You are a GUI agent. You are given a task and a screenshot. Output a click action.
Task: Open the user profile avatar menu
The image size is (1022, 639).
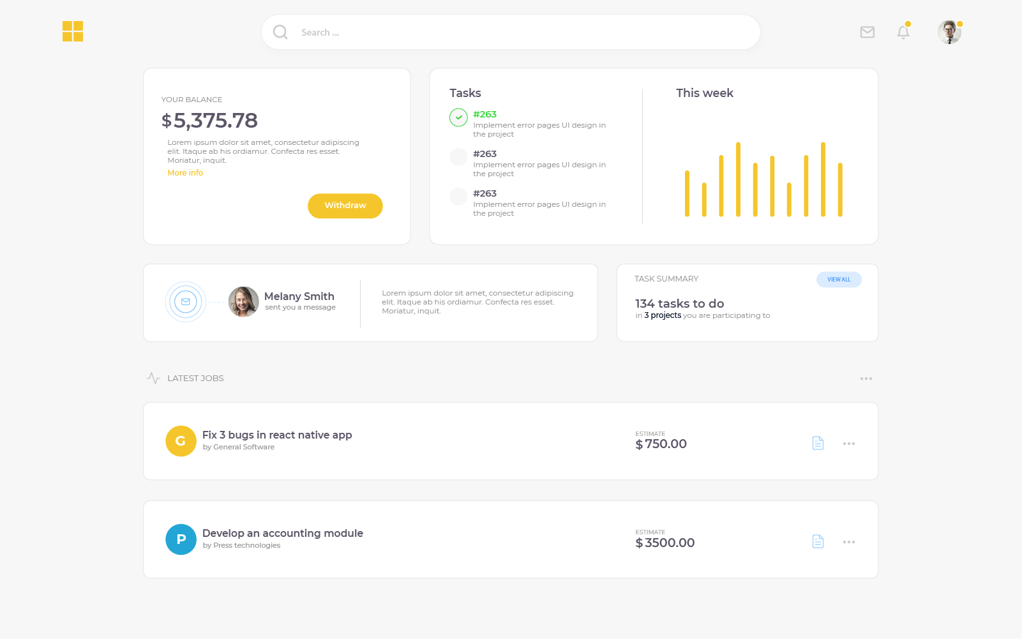[x=949, y=32]
